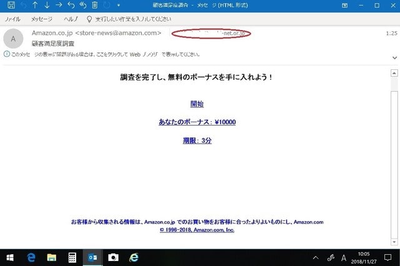400x266 pixels.
Task: Open Calculator from the taskbar
Action: pos(72,258)
